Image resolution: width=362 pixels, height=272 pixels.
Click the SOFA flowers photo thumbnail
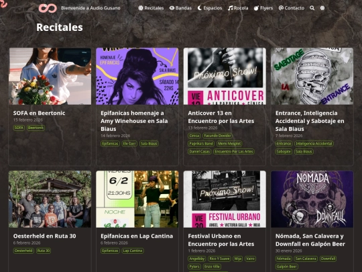point(50,77)
